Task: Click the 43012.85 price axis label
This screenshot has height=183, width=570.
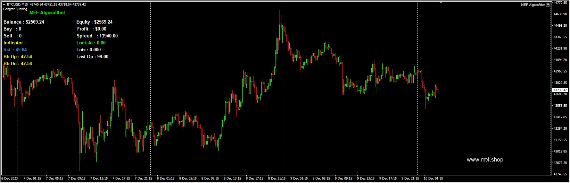Action: pos(560,151)
